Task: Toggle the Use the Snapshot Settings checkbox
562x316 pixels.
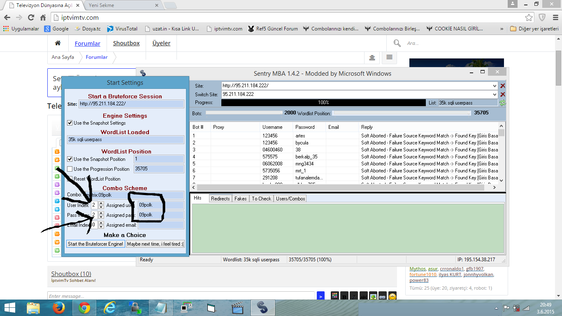Action: 70,123
